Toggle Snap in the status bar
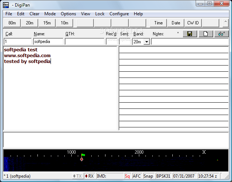The image size is (232, 182). pos(148,176)
